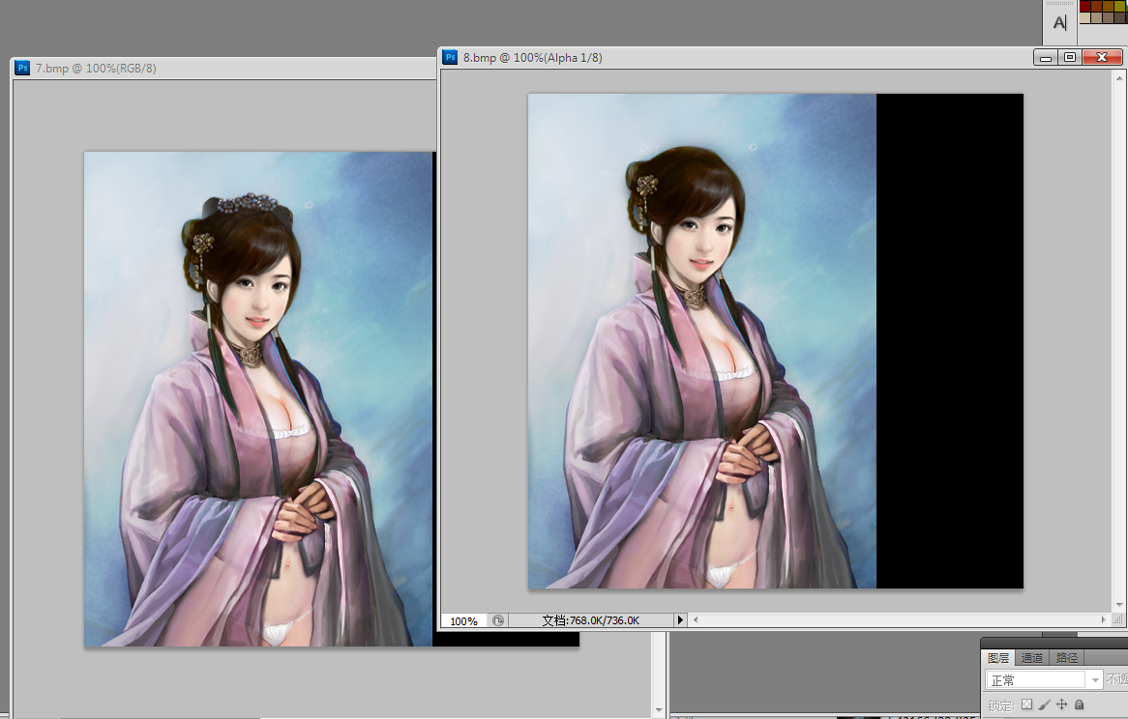The height and width of the screenshot is (719, 1128).
Task: Click 文档:768.0K/736.0K status text
Action: point(591,620)
